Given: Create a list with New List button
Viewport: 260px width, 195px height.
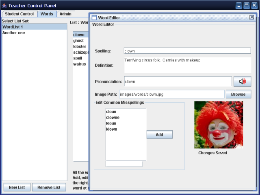Looking at the screenshot, I should click(x=17, y=187).
